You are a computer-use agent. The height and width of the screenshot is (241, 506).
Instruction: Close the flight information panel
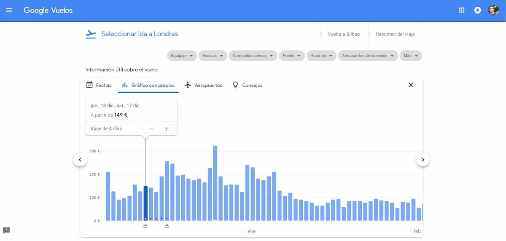pos(411,85)
